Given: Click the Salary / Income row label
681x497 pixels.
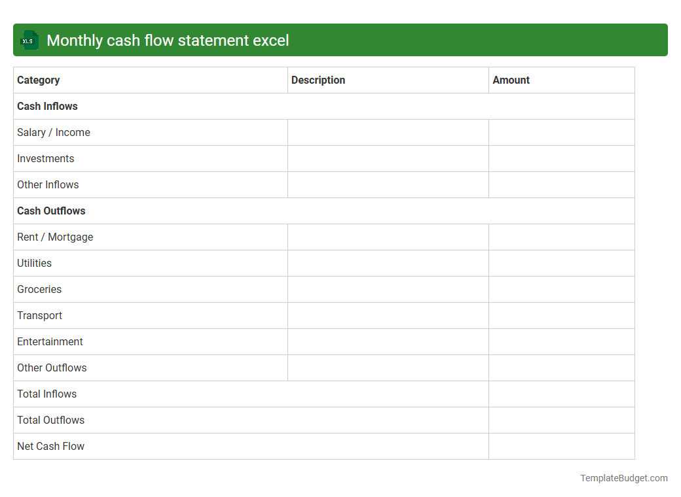Looking at the screenshot, I should click(54, 132).
